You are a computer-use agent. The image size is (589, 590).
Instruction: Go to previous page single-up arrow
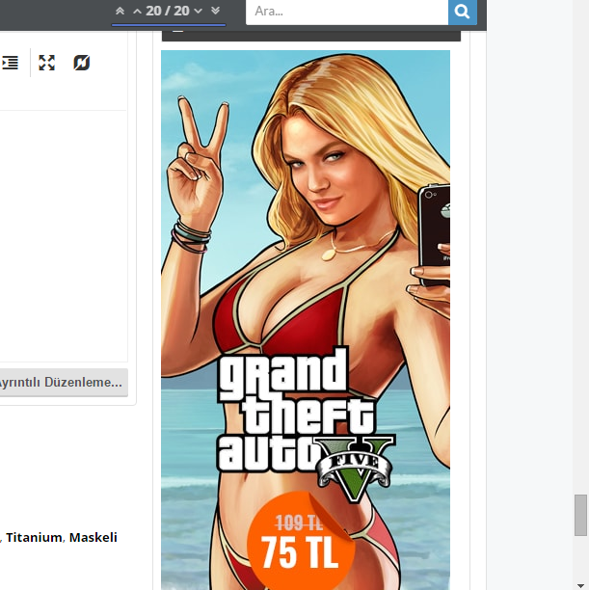[137, 11]
